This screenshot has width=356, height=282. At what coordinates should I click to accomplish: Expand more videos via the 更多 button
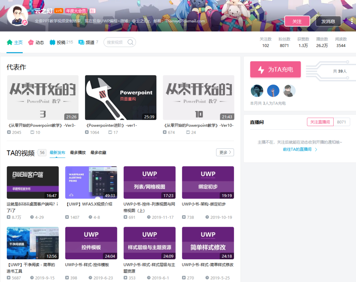(225, 152)
